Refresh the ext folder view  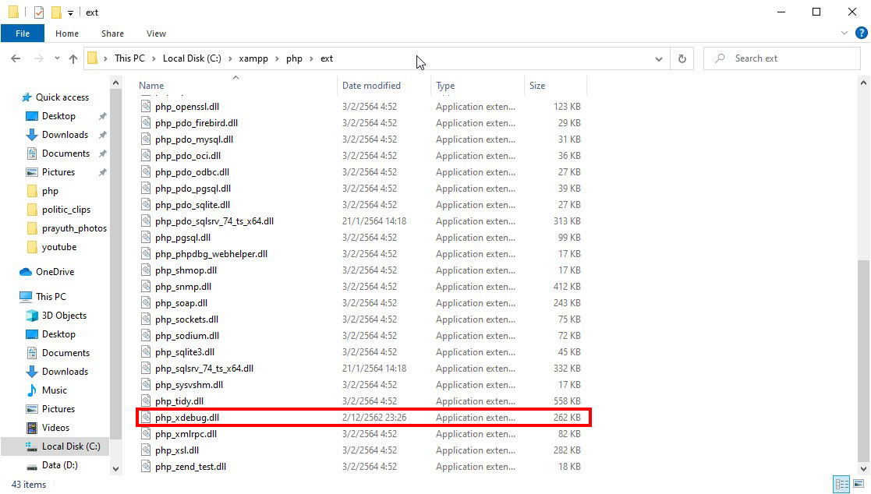click(682, 58)
